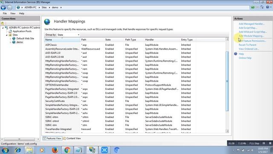Open Google Chrome from taskbar

[x=67, y=150]
